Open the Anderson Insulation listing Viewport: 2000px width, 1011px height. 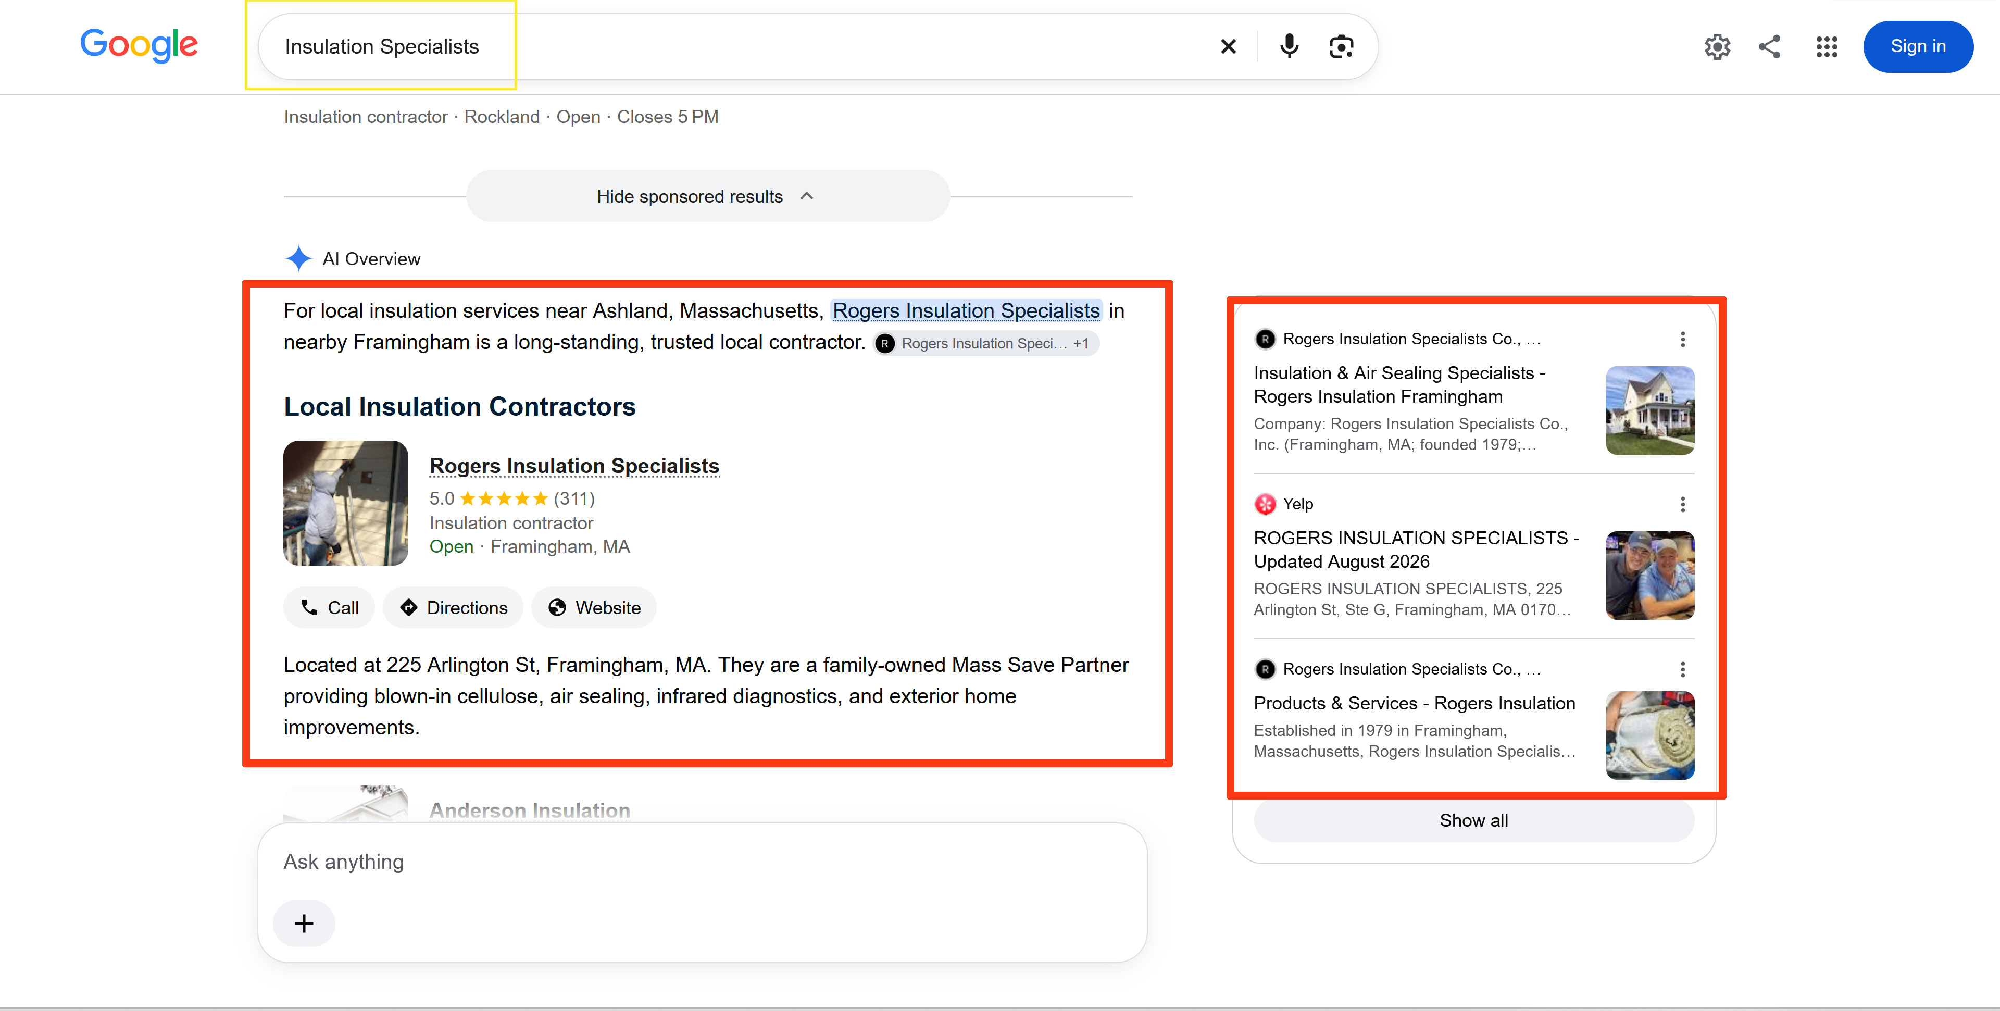point(530,810)
